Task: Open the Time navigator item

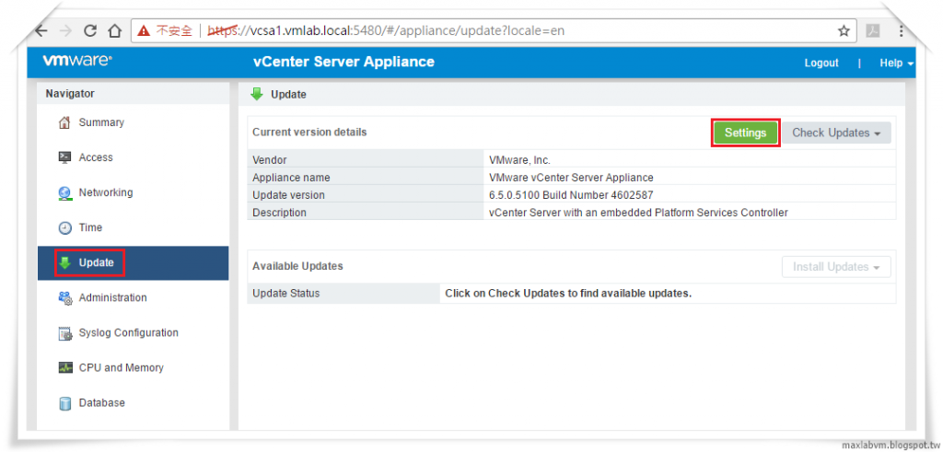Action: click(x=133, y=227)
